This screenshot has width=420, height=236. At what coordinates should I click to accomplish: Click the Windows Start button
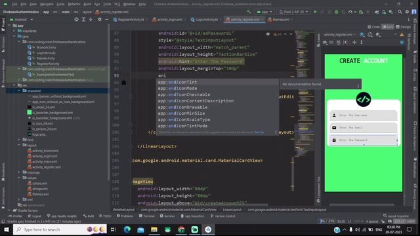point(6,229)
